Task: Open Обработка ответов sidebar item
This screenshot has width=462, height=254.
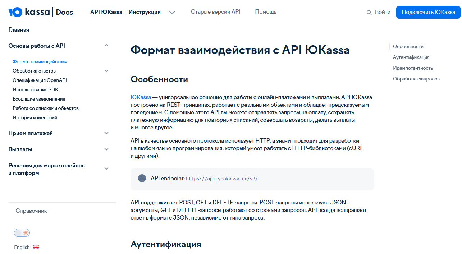Action: (34, 71)
